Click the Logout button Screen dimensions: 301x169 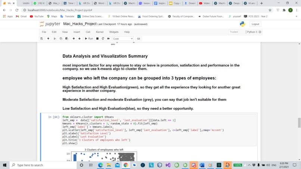click(x=255, y=24)
